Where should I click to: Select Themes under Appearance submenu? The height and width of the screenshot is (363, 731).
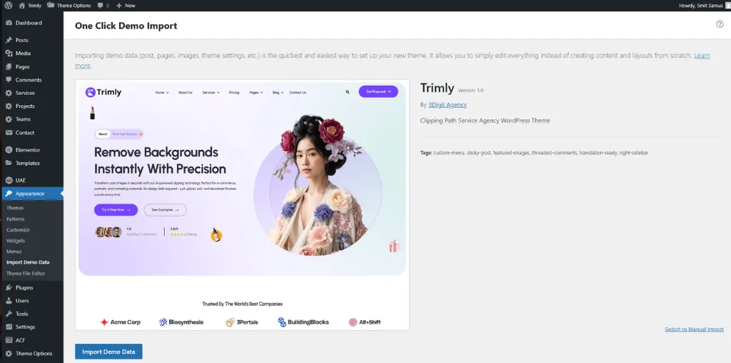15,208
